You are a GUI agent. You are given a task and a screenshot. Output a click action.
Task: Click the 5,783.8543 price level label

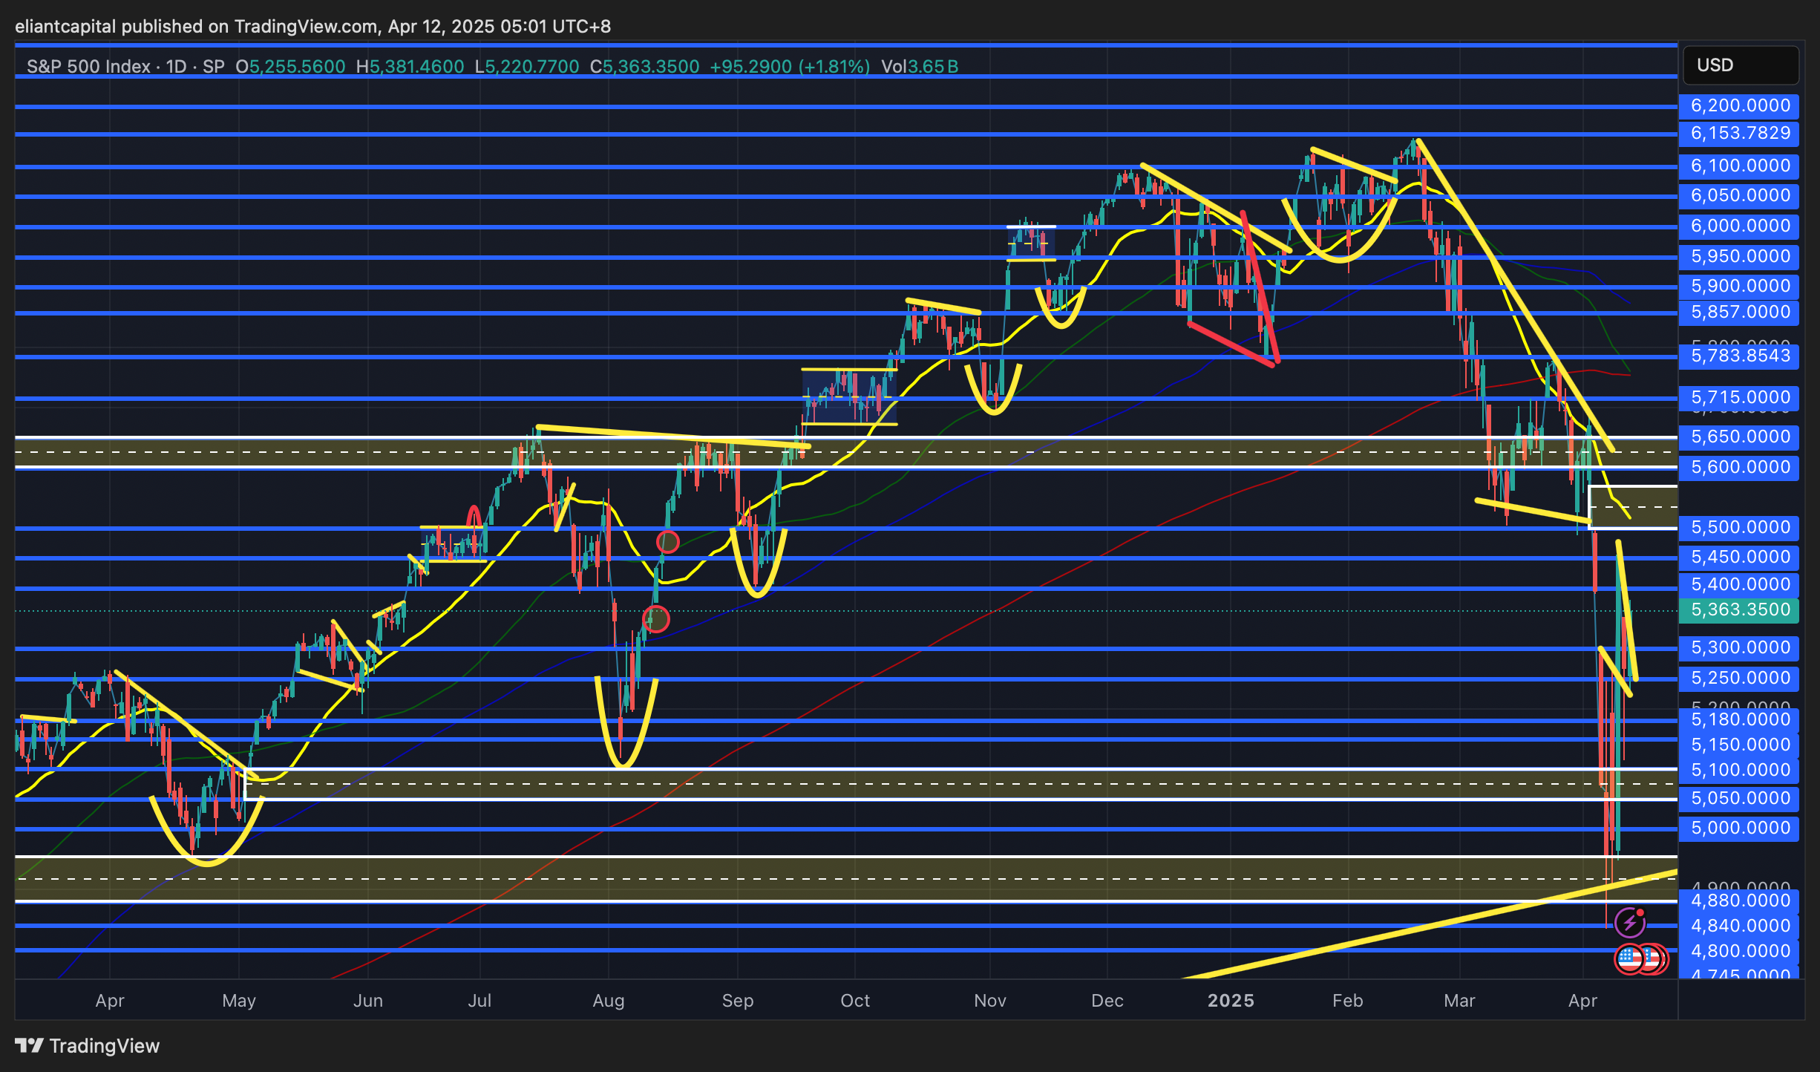tap(1739, 356)
